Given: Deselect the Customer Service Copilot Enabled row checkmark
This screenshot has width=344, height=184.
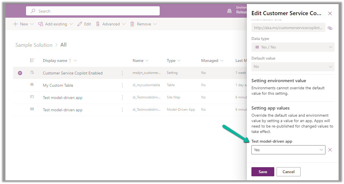Looking at the screenshot, I should (20, 73).
